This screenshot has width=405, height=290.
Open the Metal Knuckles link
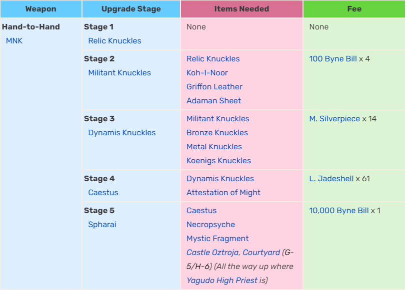click(214, 146)
